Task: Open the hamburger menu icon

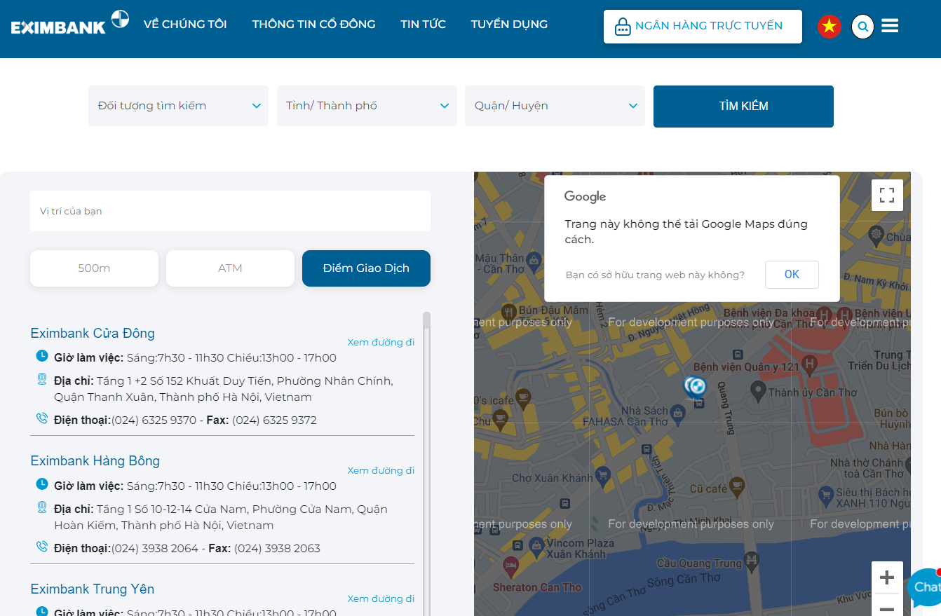Action: click(x=890, y=26)
